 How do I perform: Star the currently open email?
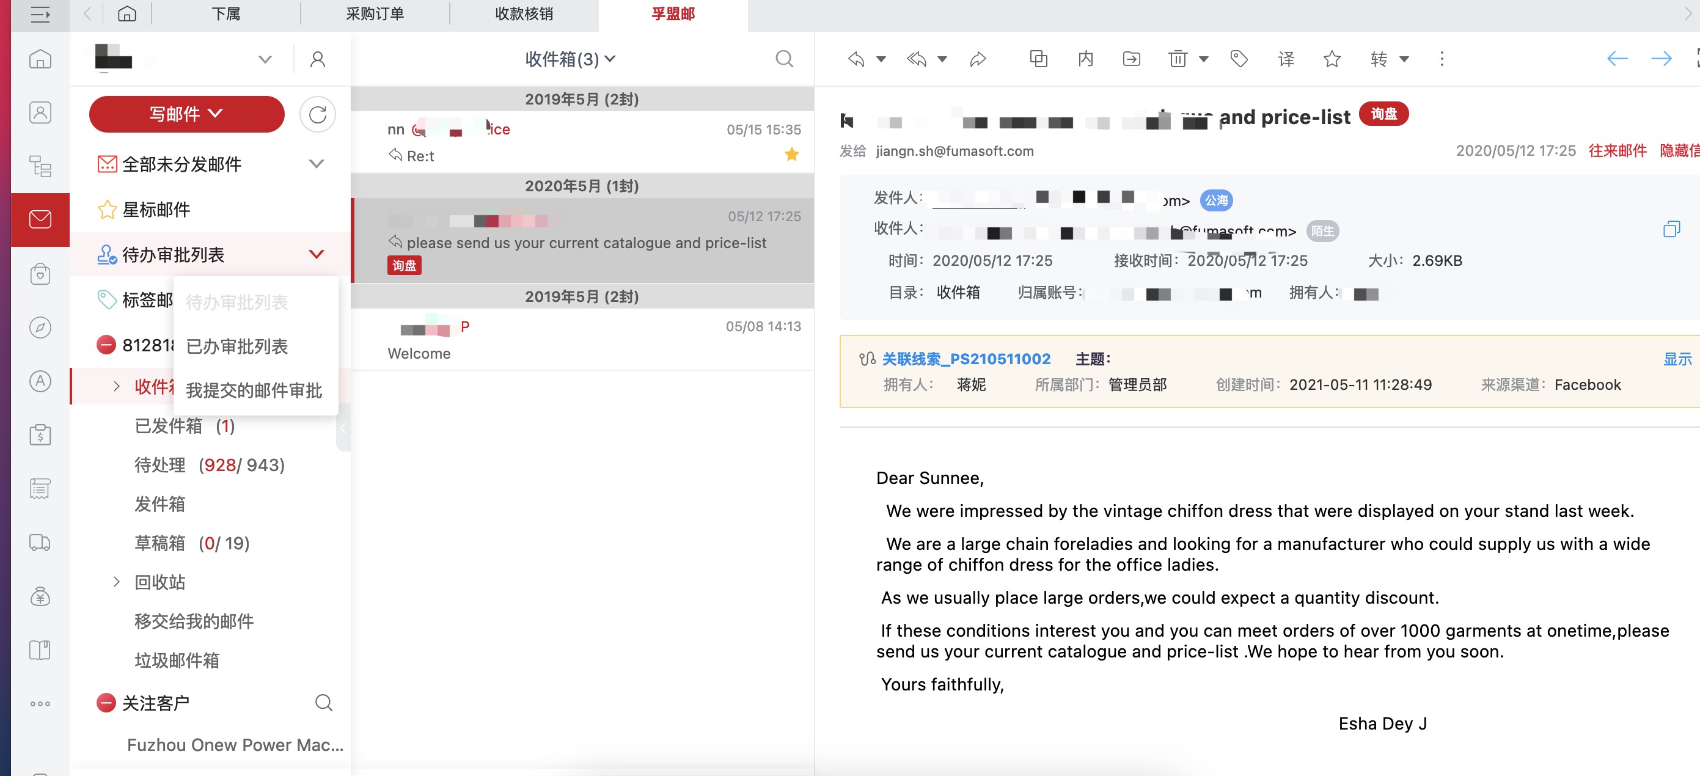[x=1332, y=59]
